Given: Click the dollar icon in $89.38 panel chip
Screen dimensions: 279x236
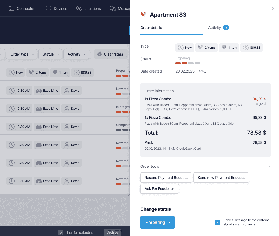Looking at the screenshot, I should [x=246, y=48].
